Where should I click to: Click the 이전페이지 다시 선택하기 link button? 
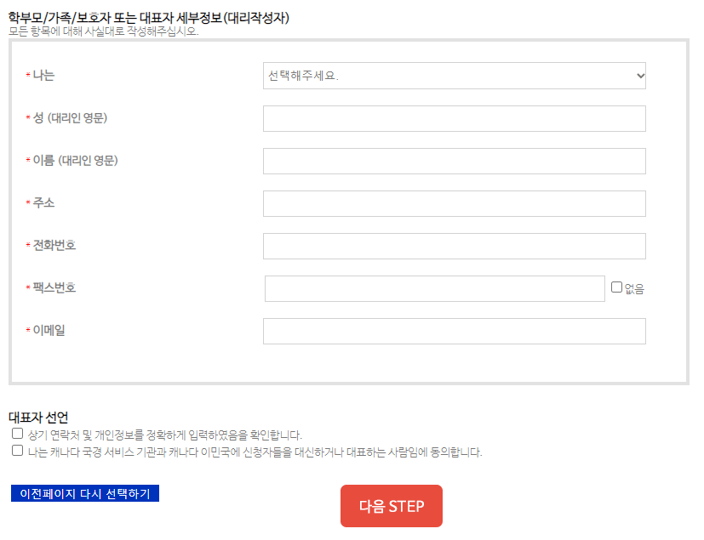(x=84, y=492)
